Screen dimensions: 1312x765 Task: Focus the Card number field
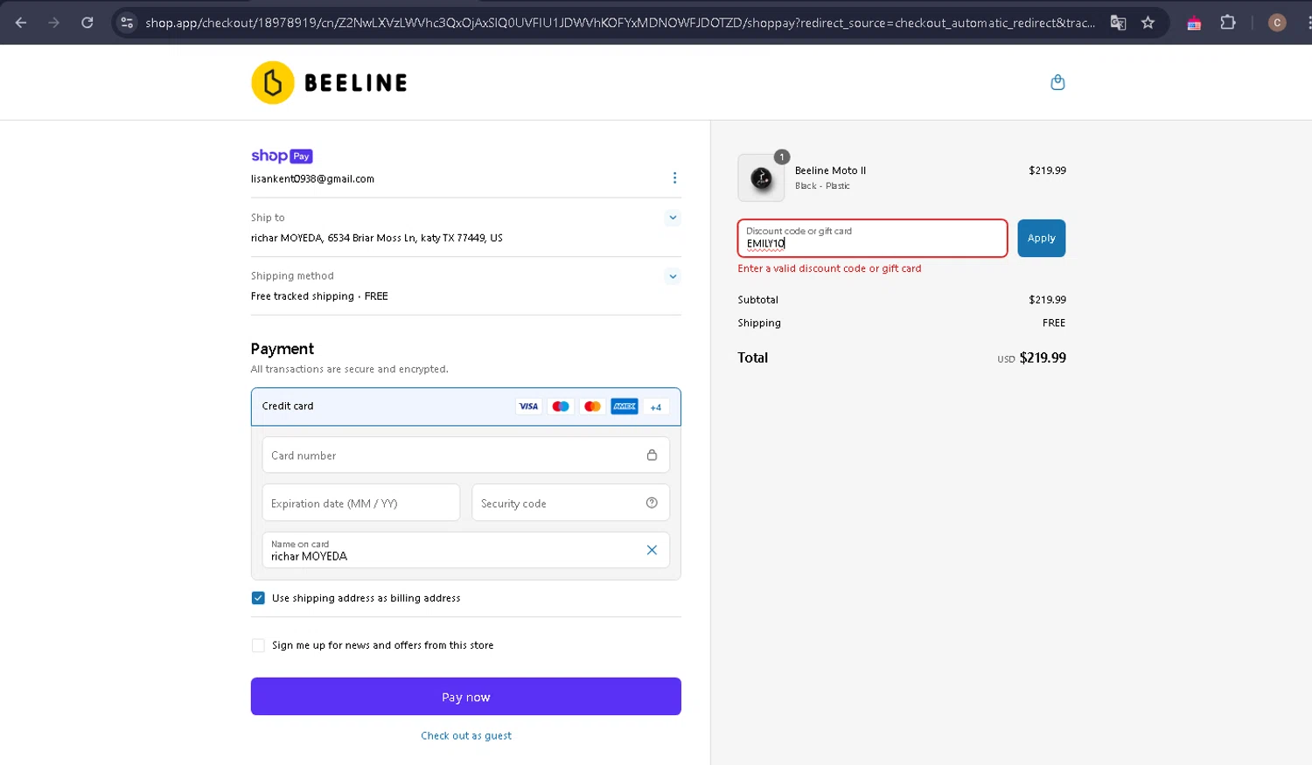coord(466,455)
